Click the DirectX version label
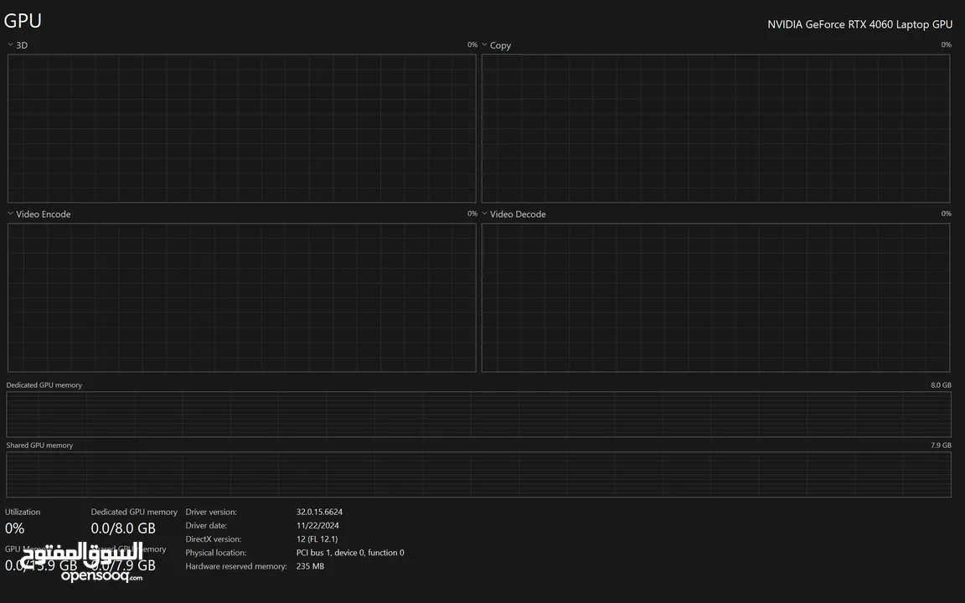Viewport: 965px width, 603px height. (x=214, y=539)
